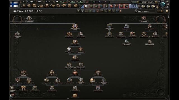The image size is (179, 100).
Task: Select the Naval Rearmament focus
Action: [x=144, y=19]
